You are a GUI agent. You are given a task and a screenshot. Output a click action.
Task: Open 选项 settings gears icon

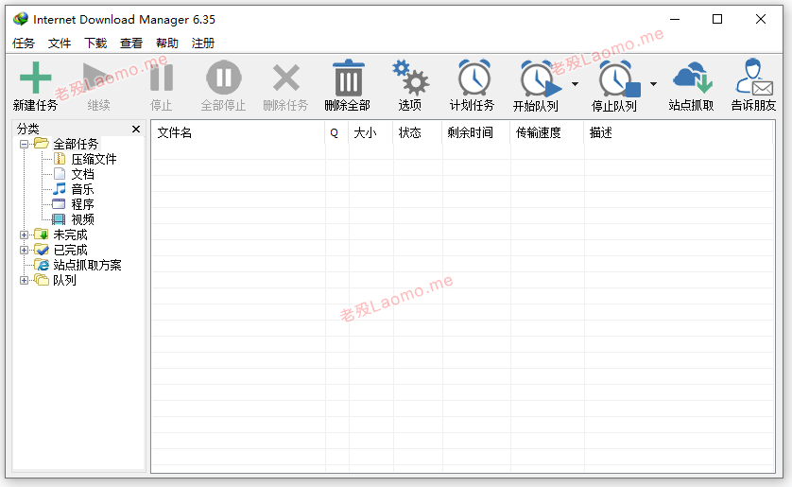[410, 78]
